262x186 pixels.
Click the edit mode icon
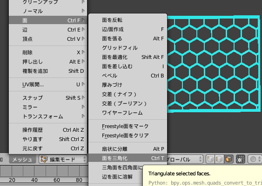[44, 160]
